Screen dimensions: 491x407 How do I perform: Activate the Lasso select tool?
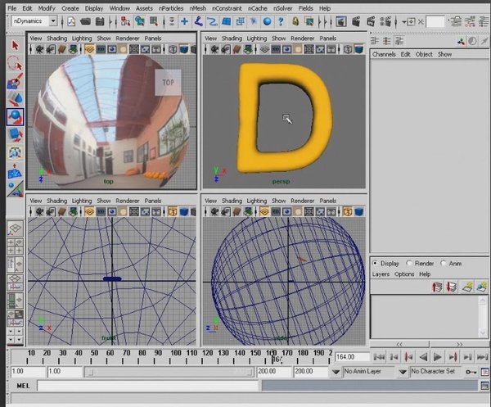(15, 62)
